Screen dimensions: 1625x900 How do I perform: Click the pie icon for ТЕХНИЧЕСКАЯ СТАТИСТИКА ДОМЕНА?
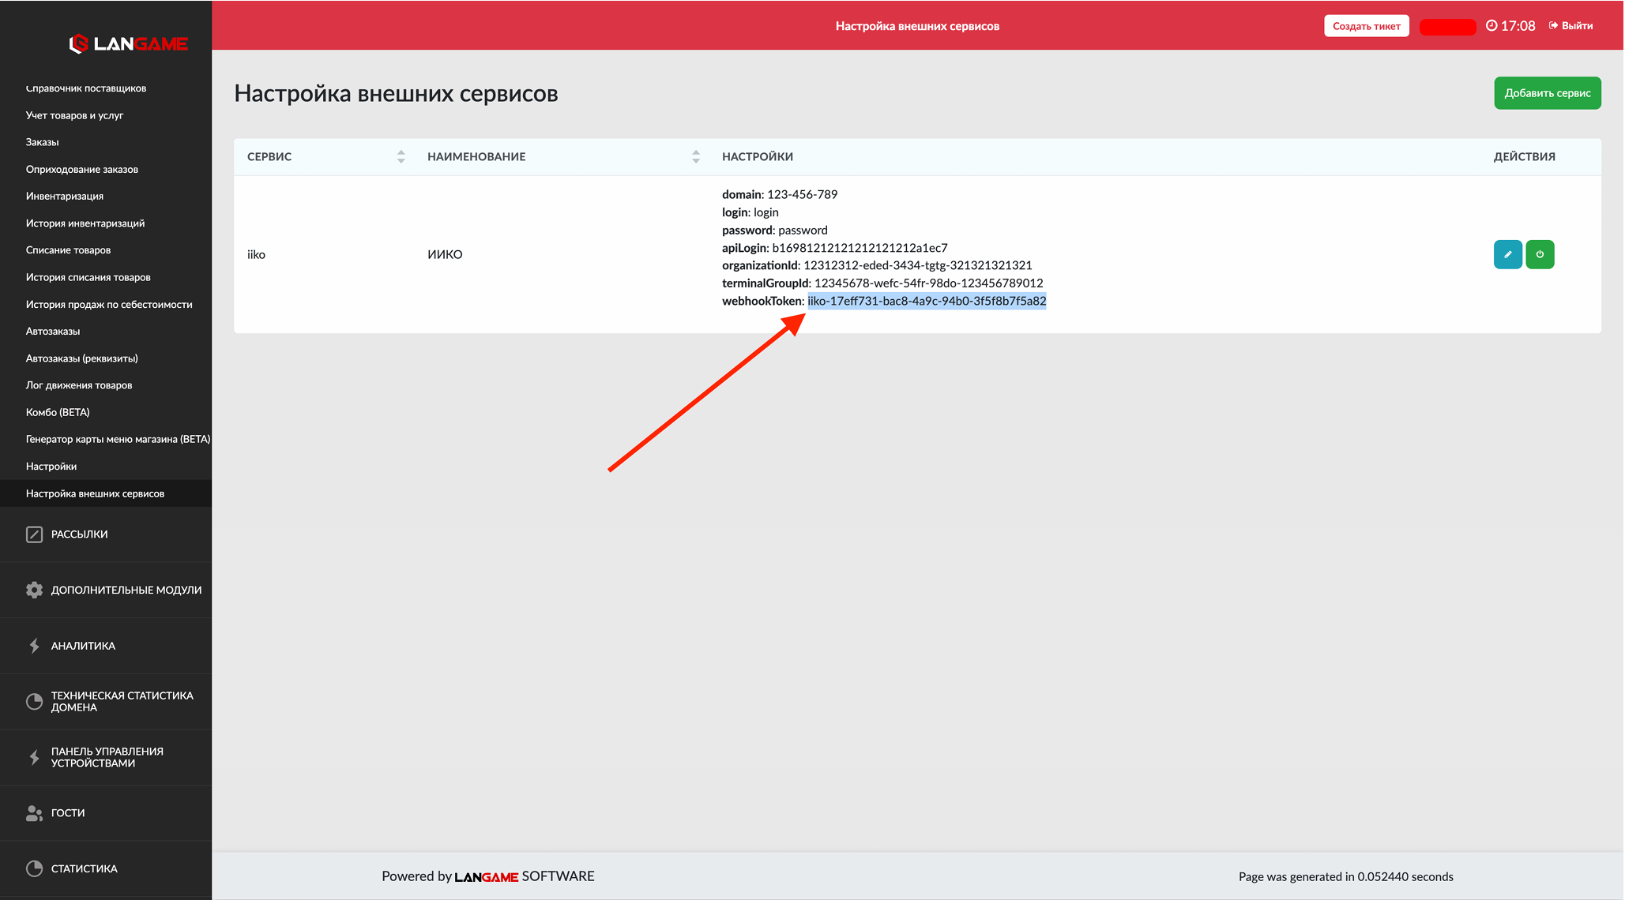pyautogui.click(x=34, y=701)
